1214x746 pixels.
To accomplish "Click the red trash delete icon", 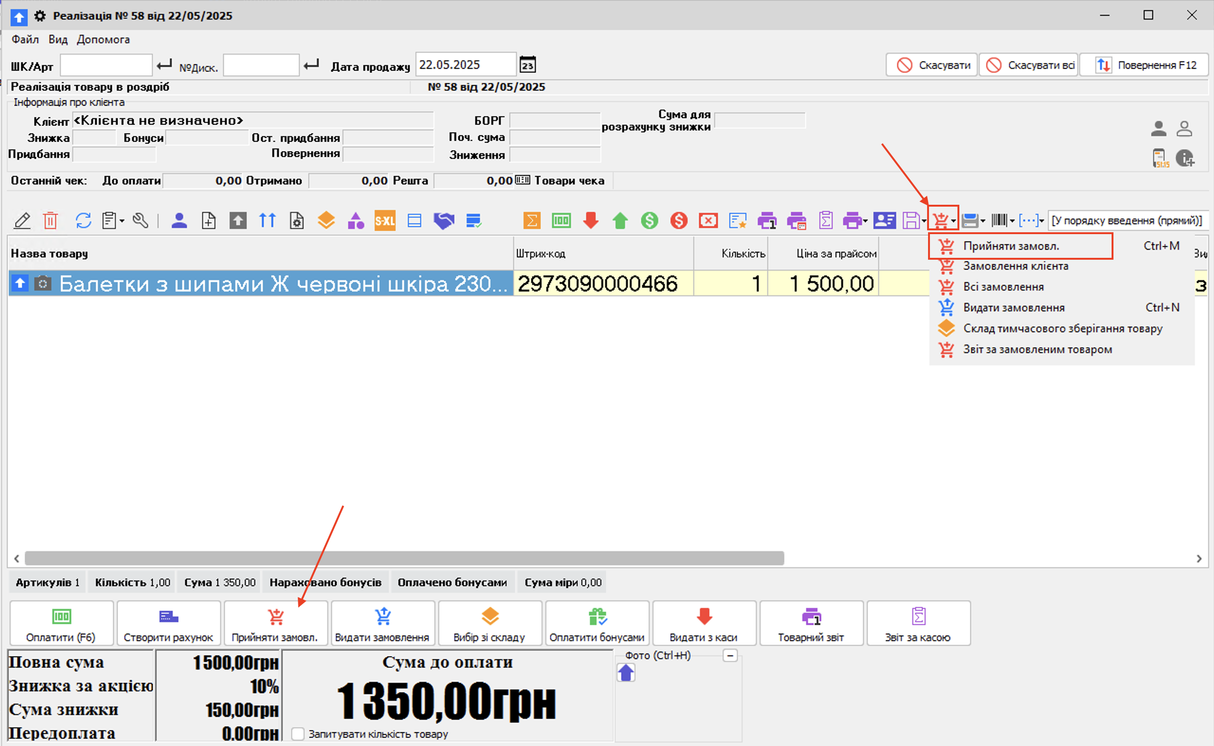I will point(50,220).
